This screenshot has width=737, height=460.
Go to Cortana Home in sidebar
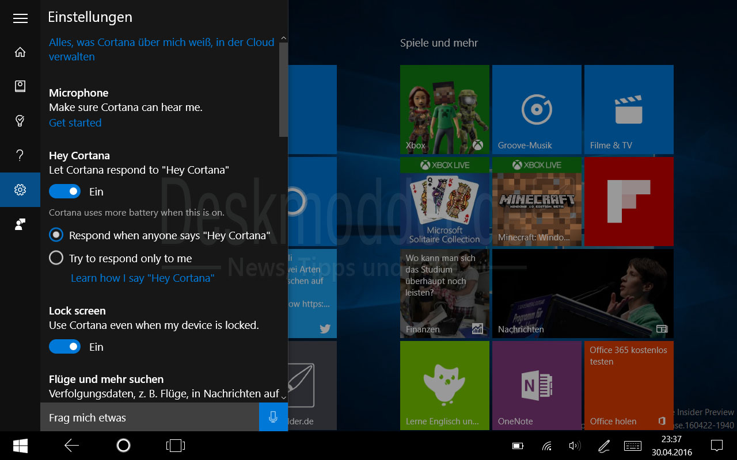(x=20, y=52)
